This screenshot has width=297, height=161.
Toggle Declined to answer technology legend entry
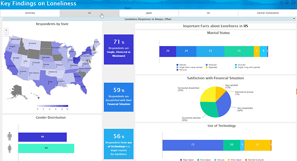[254, 160]
